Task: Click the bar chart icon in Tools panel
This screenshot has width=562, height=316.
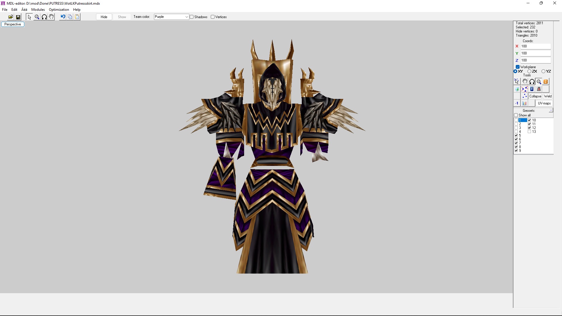Action: [525, 103]
